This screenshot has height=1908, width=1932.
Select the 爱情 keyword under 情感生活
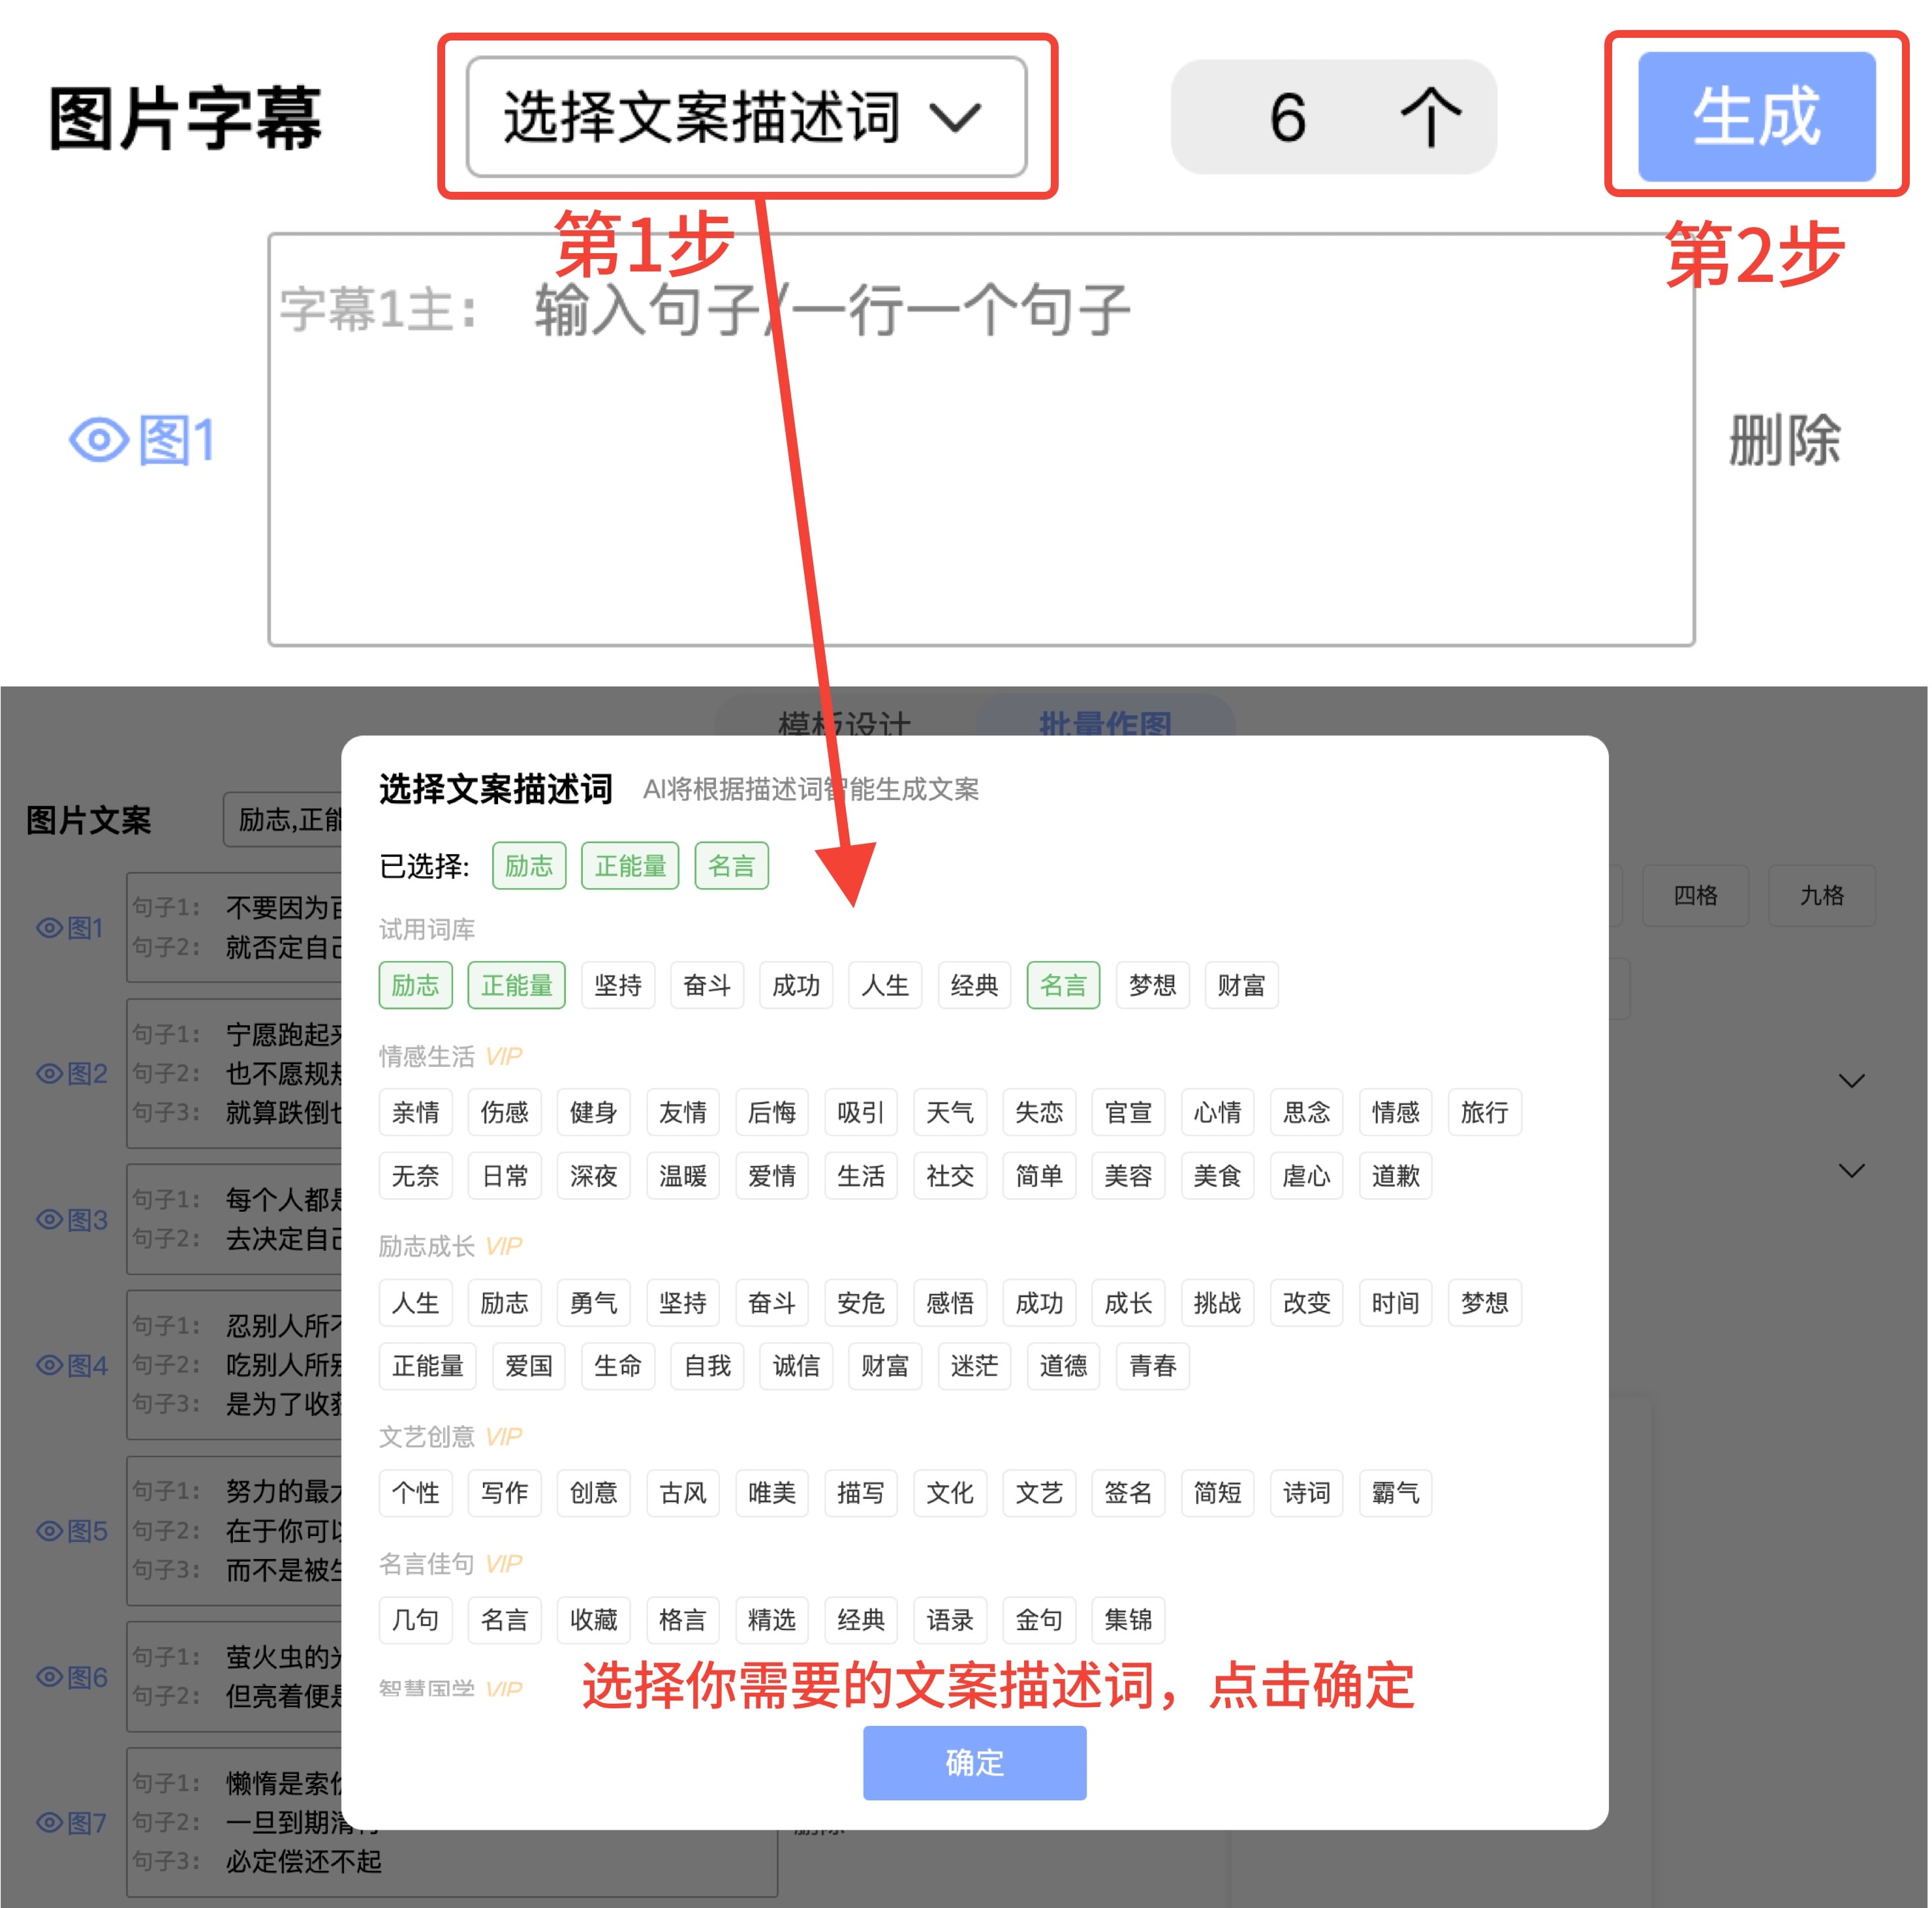click(x=771, y=1177)
